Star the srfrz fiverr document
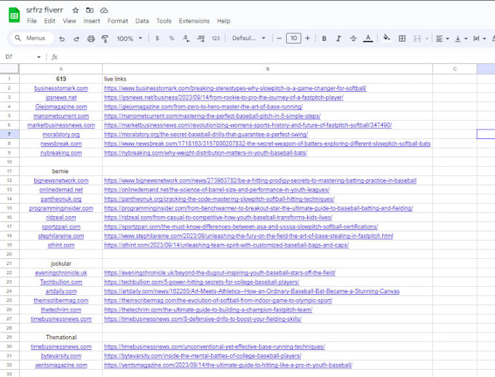This screenshot has height=377, width=495. coord(76,10)
